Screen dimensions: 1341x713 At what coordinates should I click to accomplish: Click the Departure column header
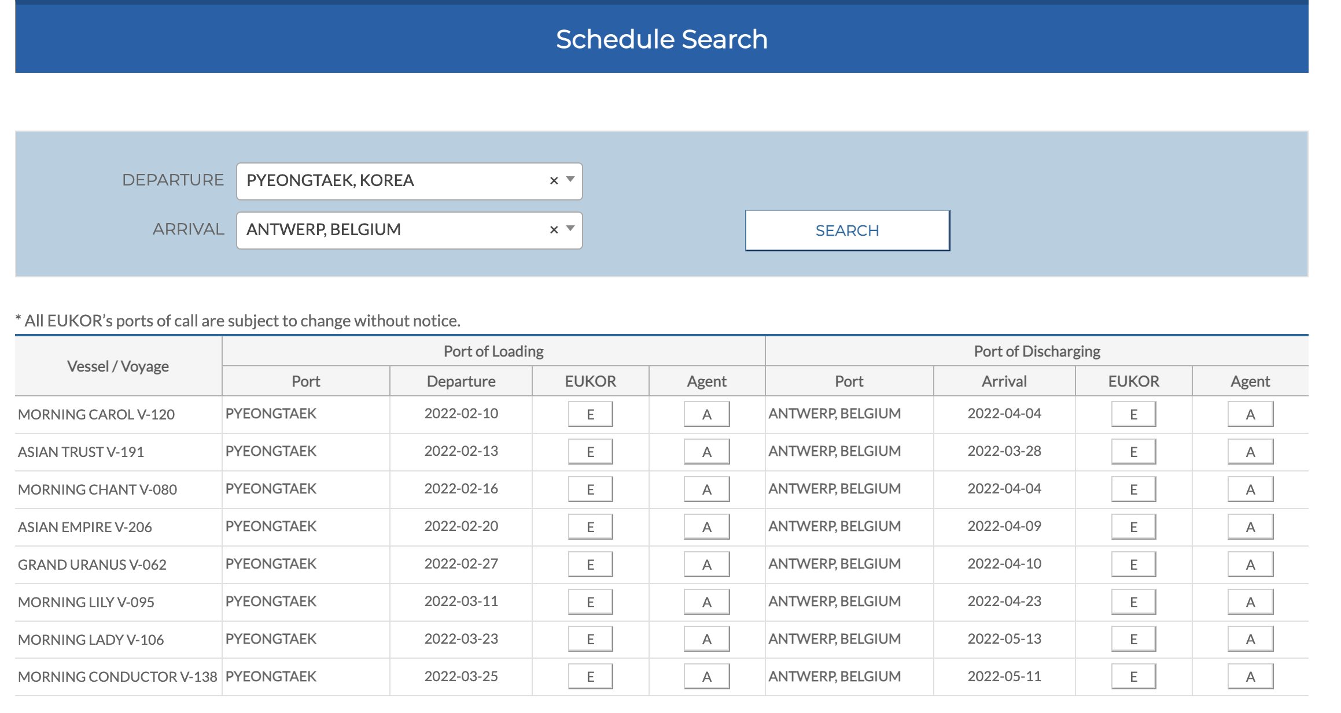461,381
